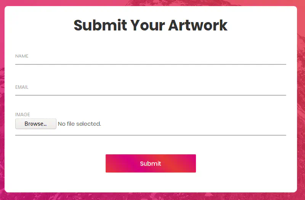The height and width of the screenshot is (200, 305).
Task: Click empty white space left of Submit button
Action: [57, 164]
